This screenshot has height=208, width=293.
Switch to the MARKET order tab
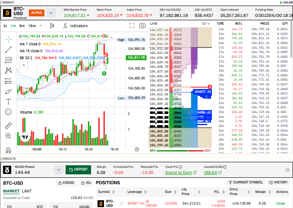click(11, 191)
